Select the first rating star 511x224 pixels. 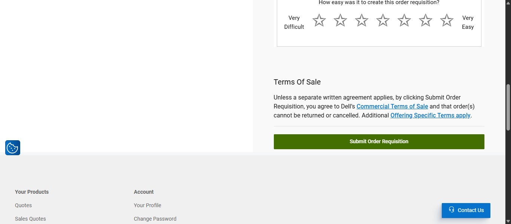point(319,21)
